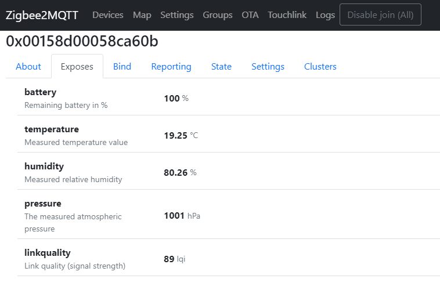This screenshot has height=297, width=440.
Task: View the Logs page
Action: coord(325,15)
